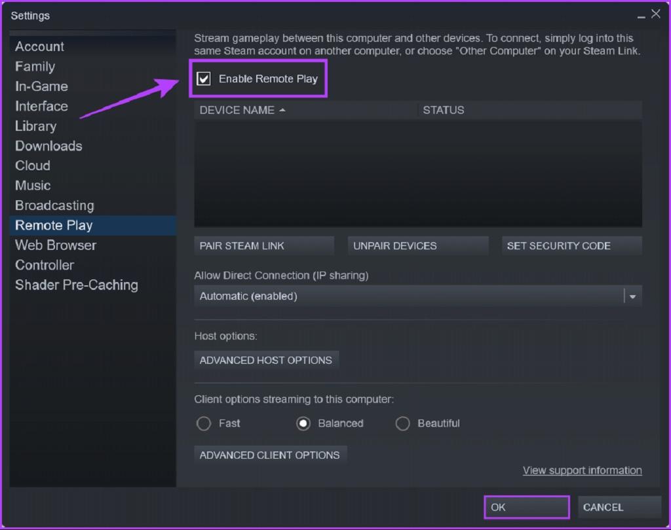The width and height of the screenshot is (671, 530).
Task: Close the Settings window with the X
Action: pyautogui.click(x=655, y=14)
